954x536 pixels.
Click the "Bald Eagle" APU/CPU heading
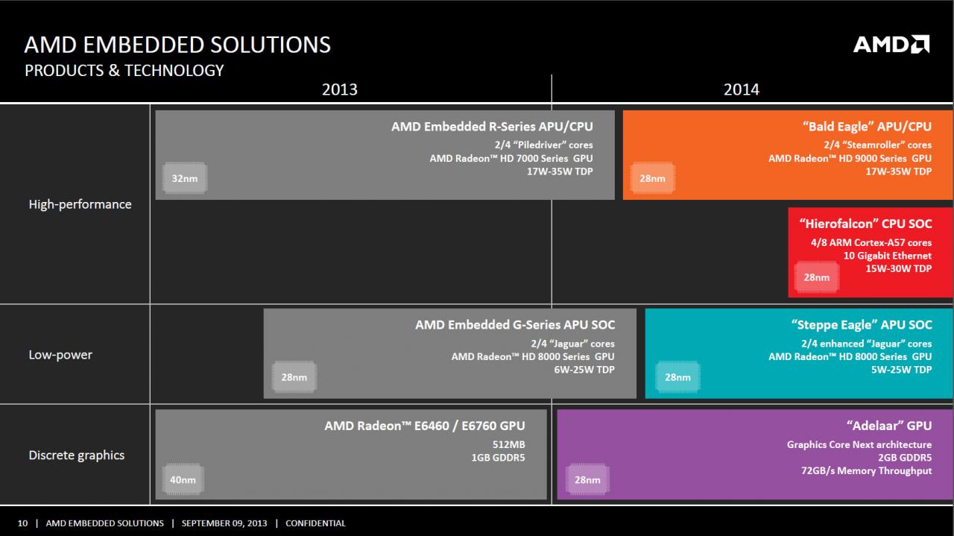(x=867, y=127)
